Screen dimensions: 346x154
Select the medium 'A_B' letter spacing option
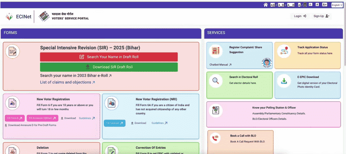(x=281, y=5)
